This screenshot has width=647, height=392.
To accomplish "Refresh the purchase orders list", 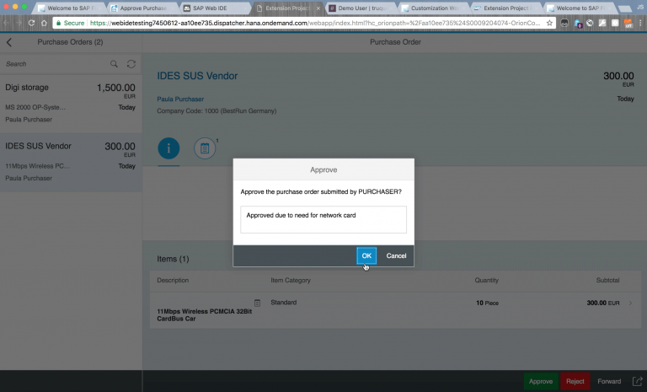I will click(131, 64).
